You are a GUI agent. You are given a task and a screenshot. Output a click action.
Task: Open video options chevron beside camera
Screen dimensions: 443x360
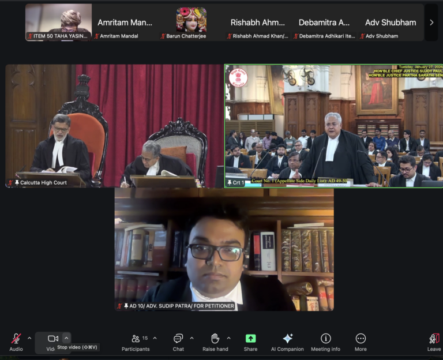pos(66,339)
